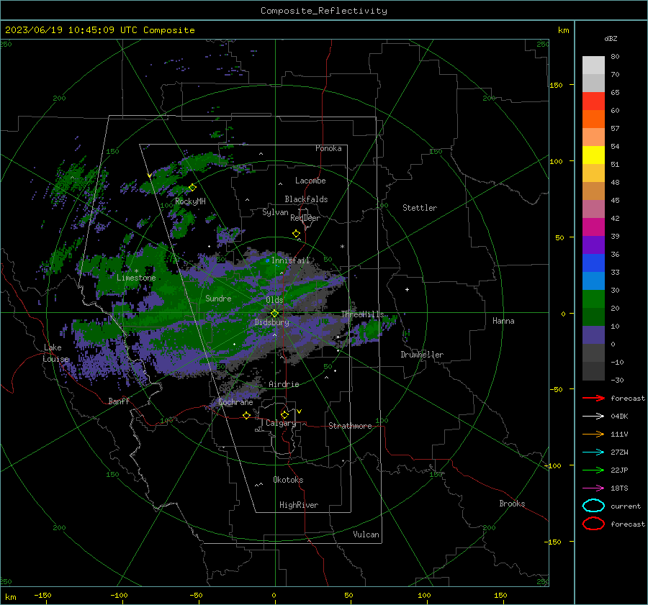Click the HighRiver city label
This screenshot has height=605, width=648.
click(x=299, y=506)
